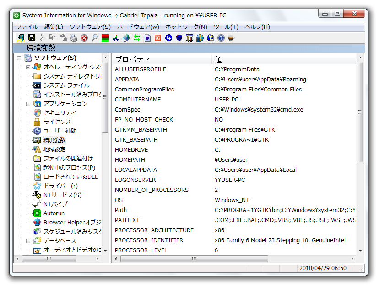Select the NUMBER_OF_PROCESSORS property row
The width and height of the screenshot is (379, 287).
(x=234, y=190)
